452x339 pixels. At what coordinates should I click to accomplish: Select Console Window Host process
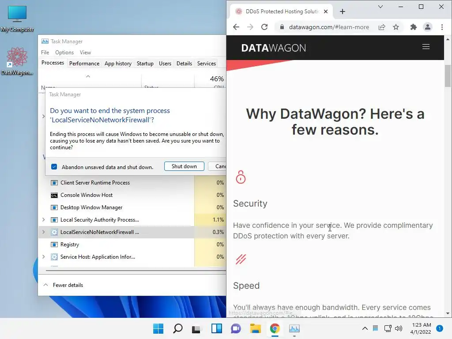tap(132, 195)
